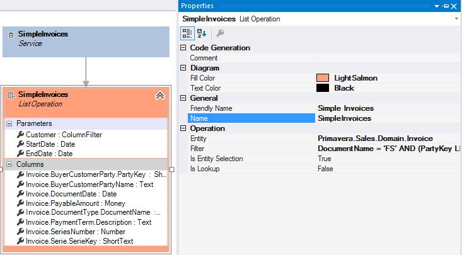
Task: Select the Entity property value
Action: click(388, 139)
